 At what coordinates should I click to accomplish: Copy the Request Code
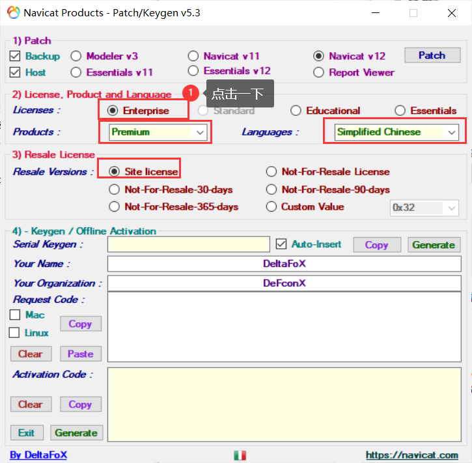81,324
